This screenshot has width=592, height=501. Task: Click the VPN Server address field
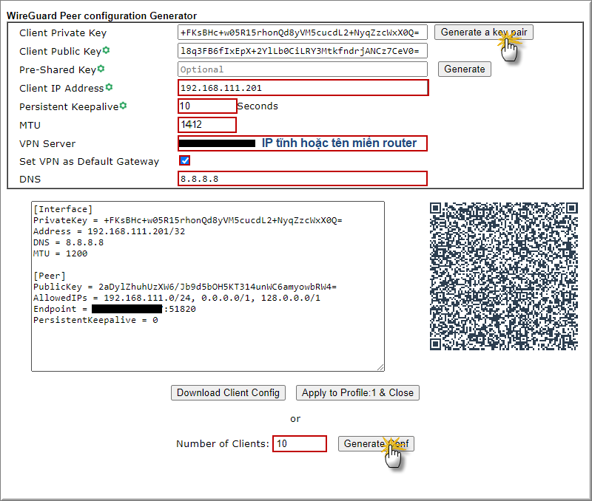(303, 143)
